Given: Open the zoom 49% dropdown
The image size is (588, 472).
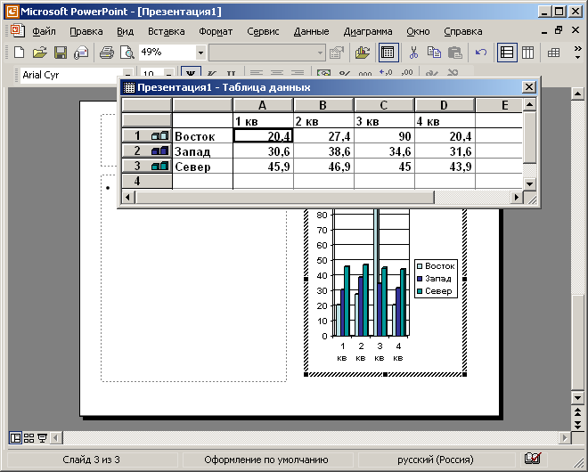Looking at the screenshot, I should [201, 53].
